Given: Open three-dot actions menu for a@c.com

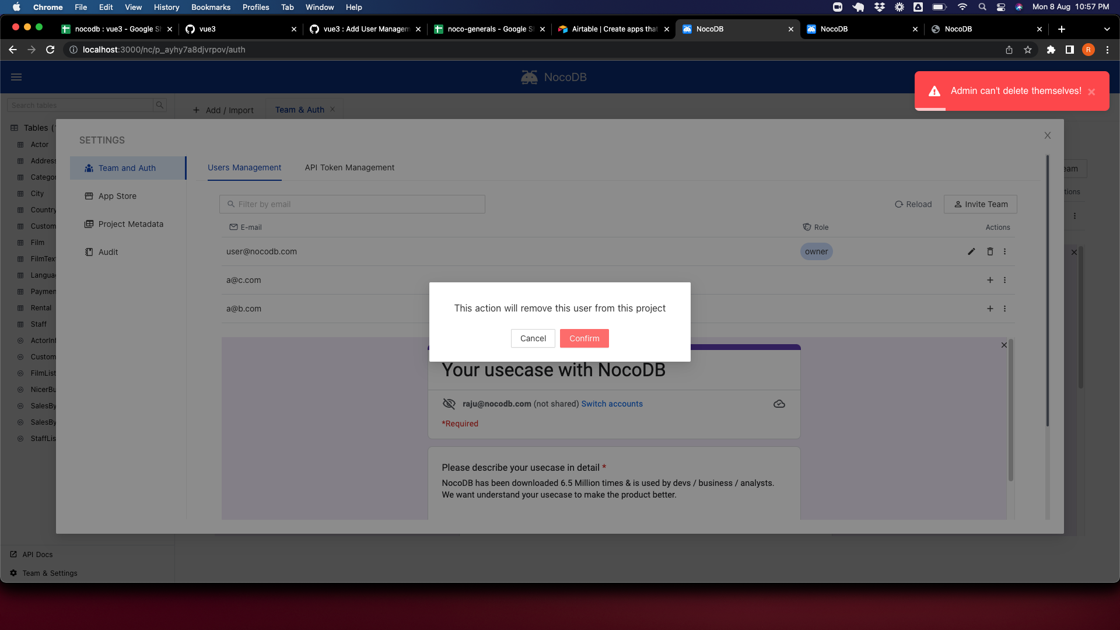Looking at the screenshot, I should click(x=1005, y=280).
